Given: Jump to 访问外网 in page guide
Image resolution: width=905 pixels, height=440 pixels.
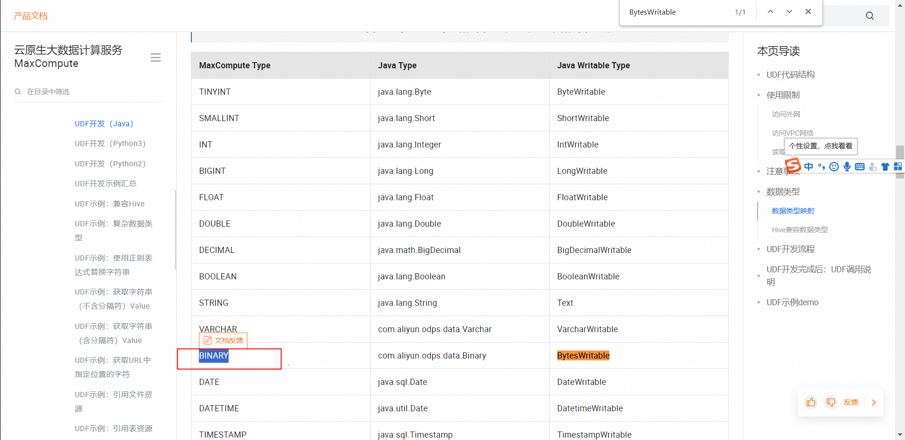Looking at the screenshot, I should click(x=786, y=114).
